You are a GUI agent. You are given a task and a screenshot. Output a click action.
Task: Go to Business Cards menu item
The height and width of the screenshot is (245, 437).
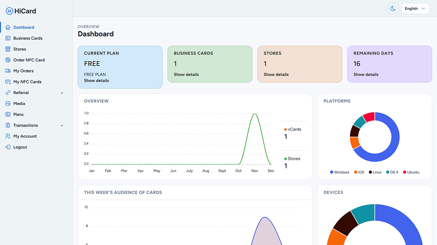28,38
